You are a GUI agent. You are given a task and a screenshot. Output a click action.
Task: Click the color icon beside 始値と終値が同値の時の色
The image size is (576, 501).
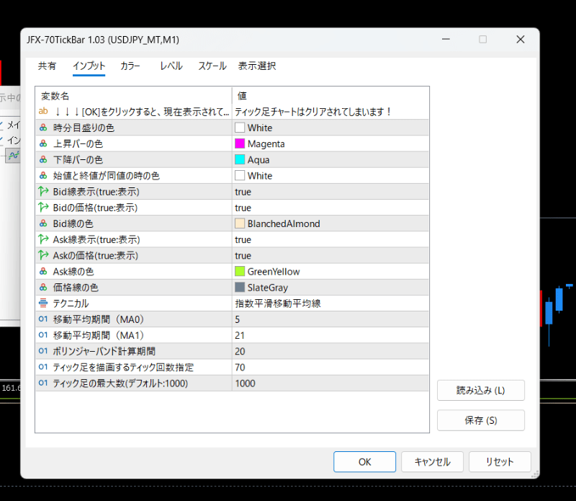coord(43,175)
